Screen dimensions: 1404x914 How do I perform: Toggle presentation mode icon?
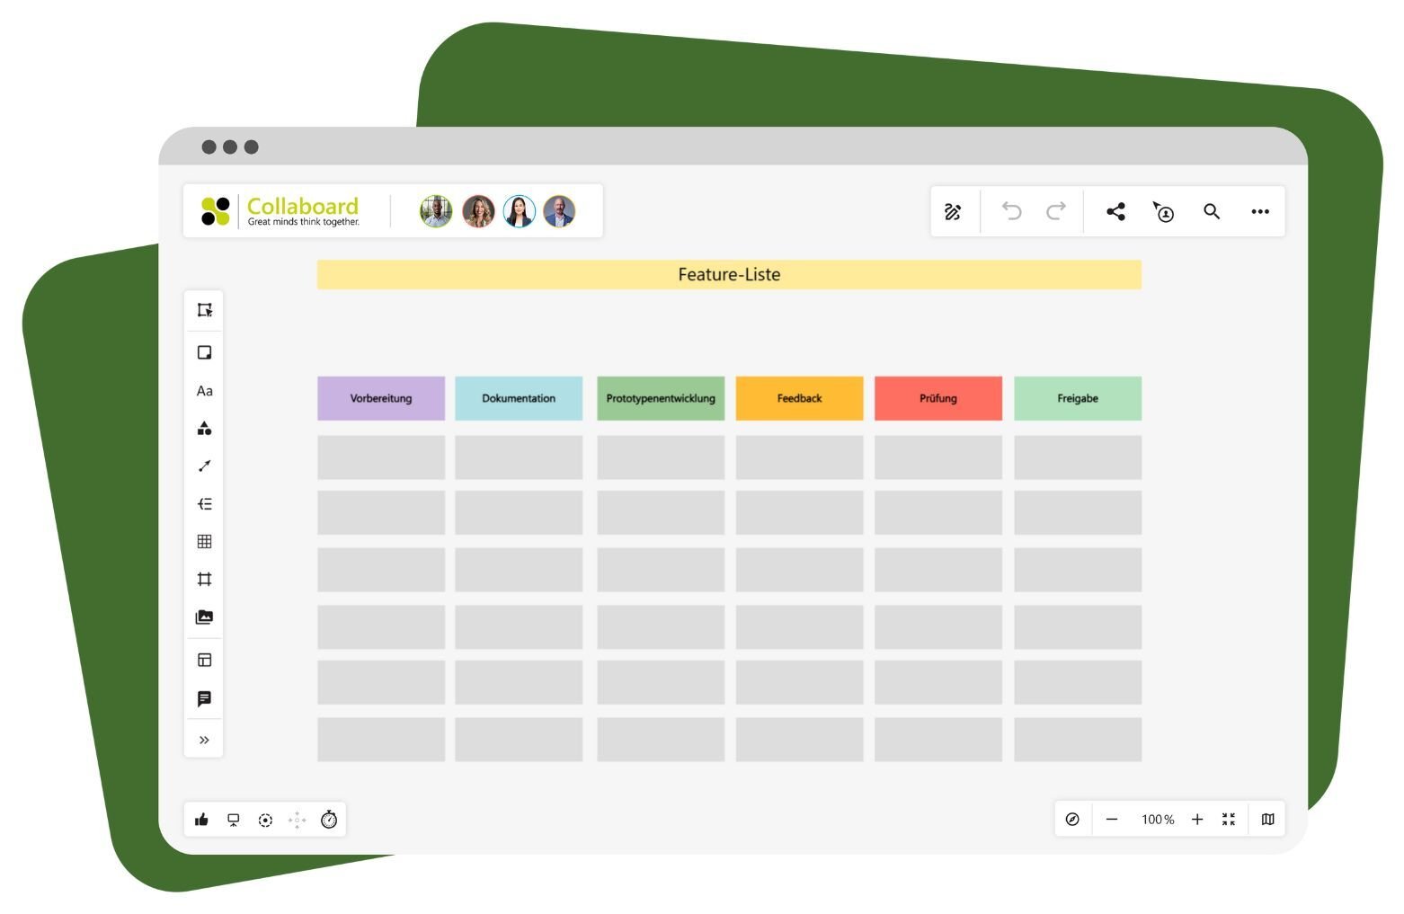(234, 820)
